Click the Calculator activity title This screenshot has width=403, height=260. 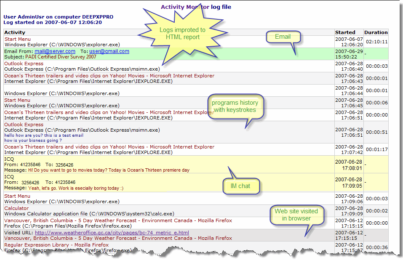coord(16,208)
